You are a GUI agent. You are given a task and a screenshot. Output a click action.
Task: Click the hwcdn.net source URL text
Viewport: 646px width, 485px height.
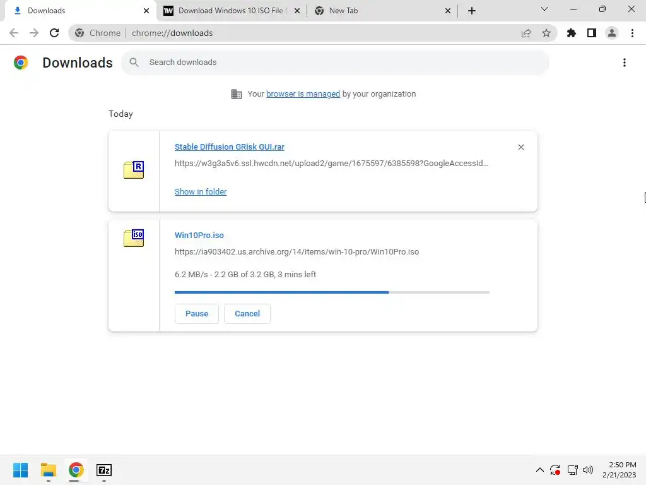click(331, 164)
